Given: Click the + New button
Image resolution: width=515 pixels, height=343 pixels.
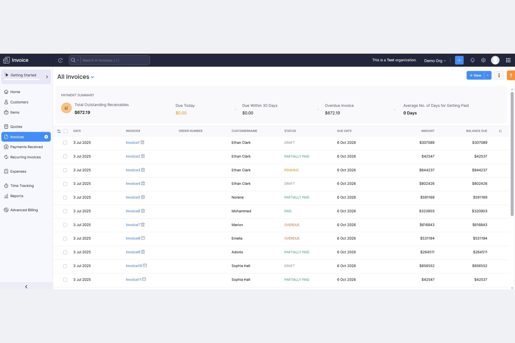Looking at the screenshot, I should [475, 75].
